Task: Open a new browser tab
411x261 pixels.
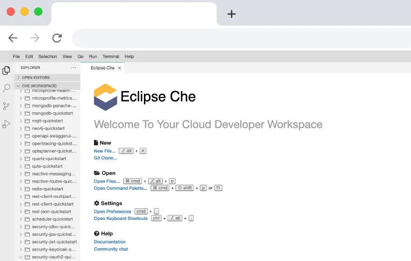Action: [231, 14]
